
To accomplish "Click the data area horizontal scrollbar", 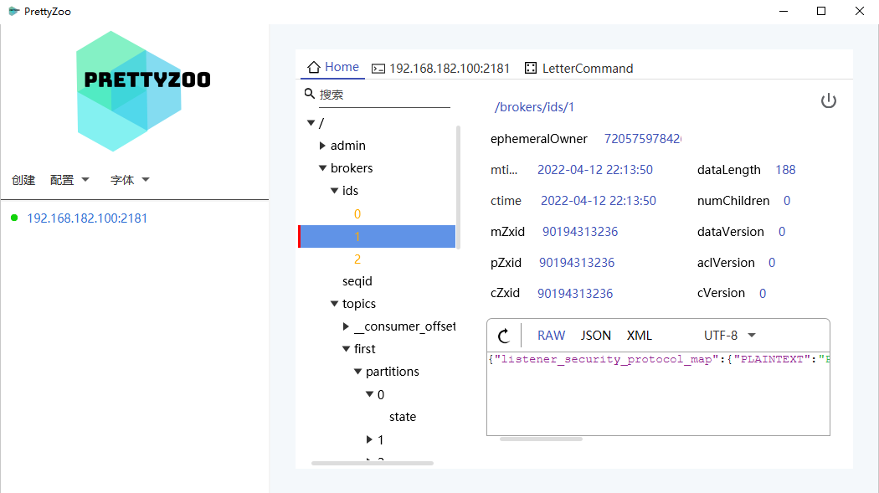I will pyautogui.click(x=541, y=439).
